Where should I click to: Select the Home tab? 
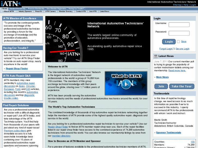5,9
